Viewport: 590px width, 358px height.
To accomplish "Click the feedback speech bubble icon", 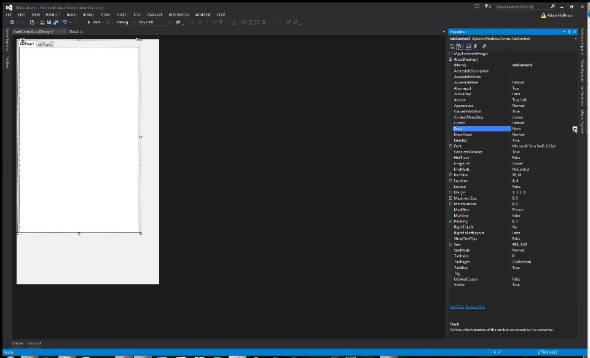I will click(x=477, y=6).
